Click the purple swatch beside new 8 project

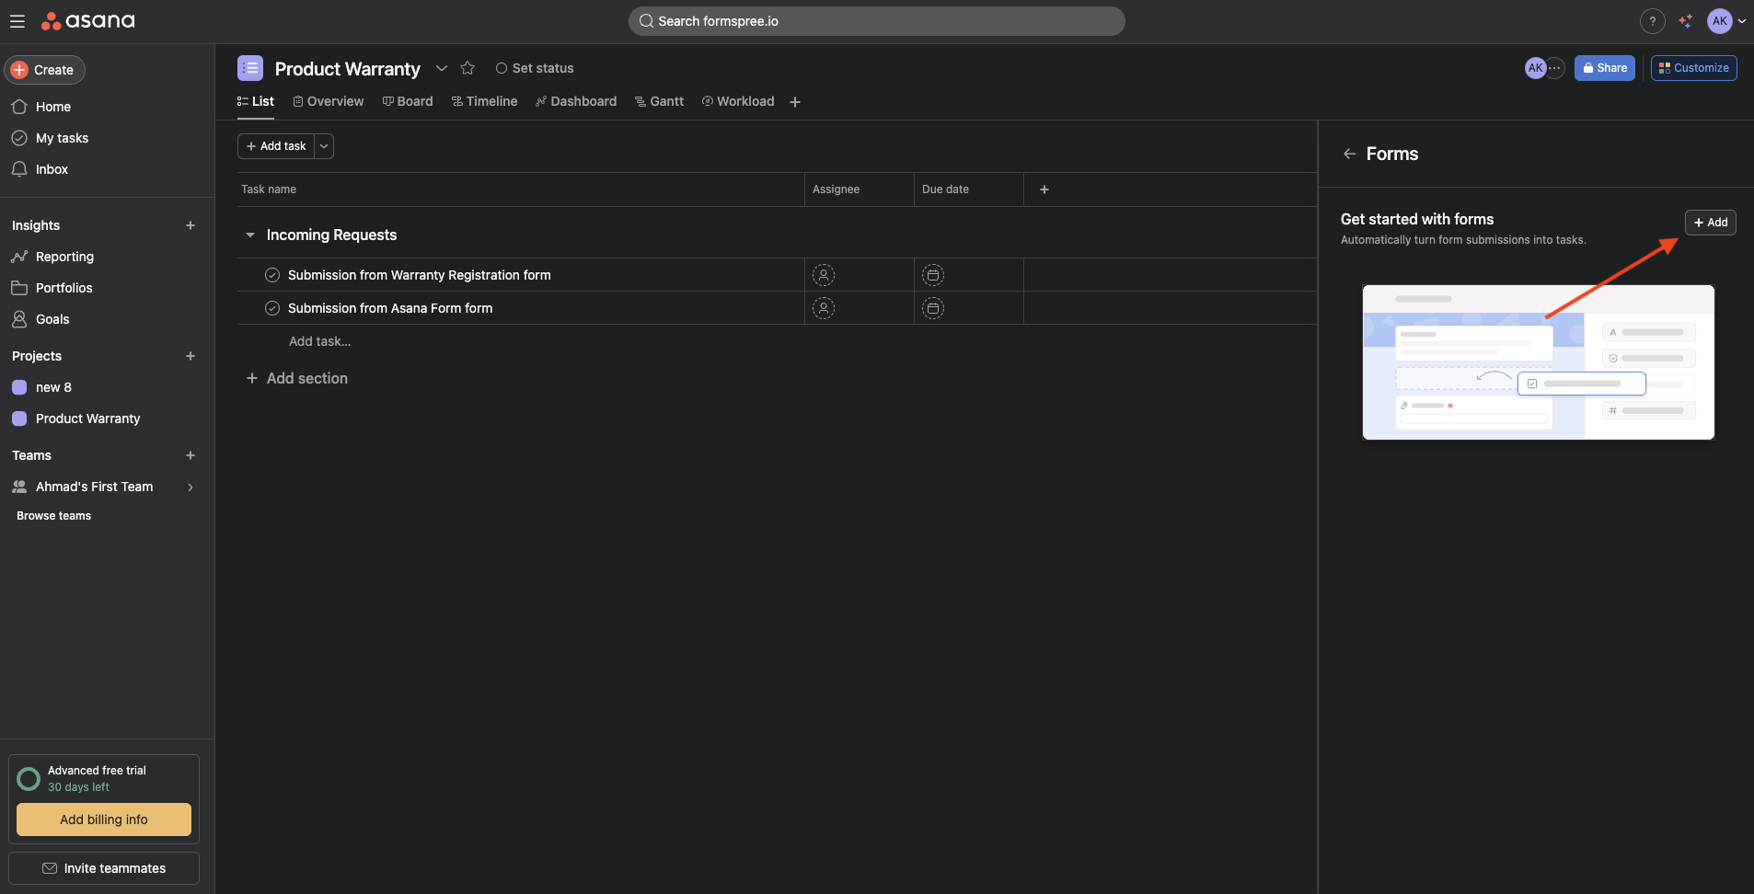tap(19, 387)
